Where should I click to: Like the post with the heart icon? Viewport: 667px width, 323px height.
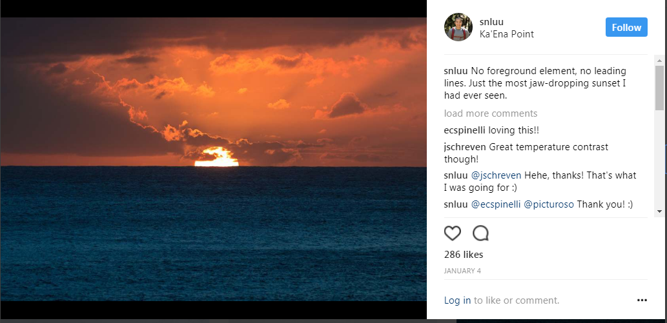[453, 233]
